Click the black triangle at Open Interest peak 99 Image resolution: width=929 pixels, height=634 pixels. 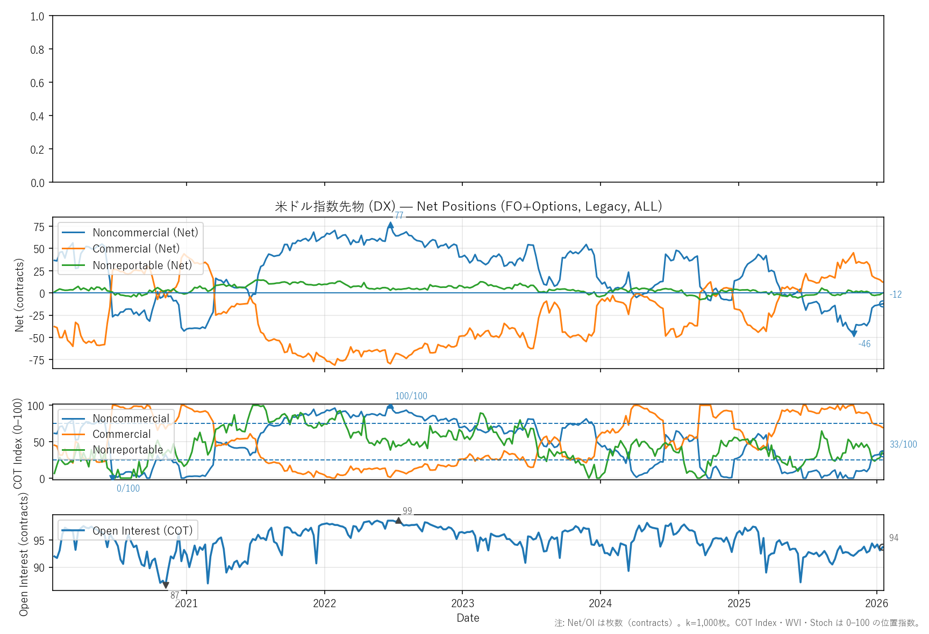pyautogui.click(x=398, y=520)
